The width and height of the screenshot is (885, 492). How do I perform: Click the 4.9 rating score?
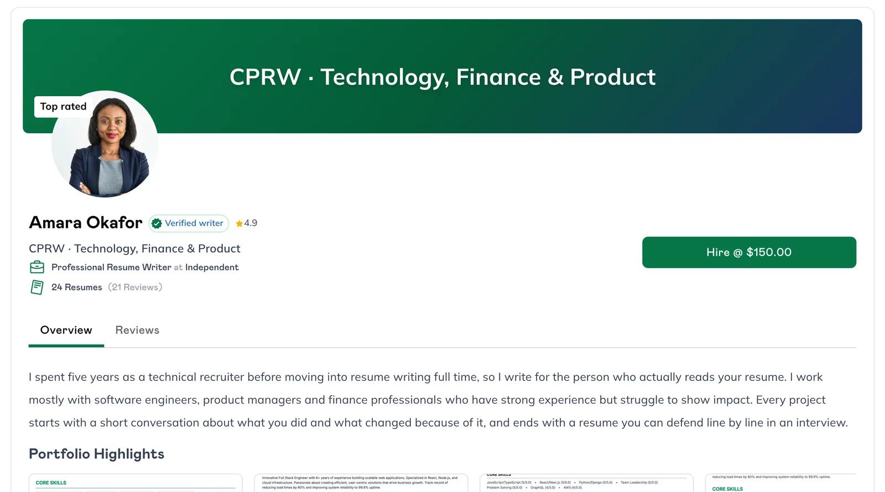tap(251, 223)
